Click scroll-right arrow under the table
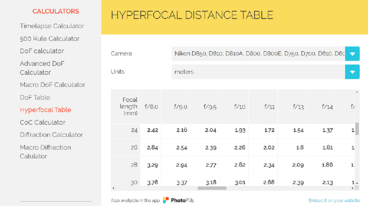 pyautogui.click(x=353, y=188)
